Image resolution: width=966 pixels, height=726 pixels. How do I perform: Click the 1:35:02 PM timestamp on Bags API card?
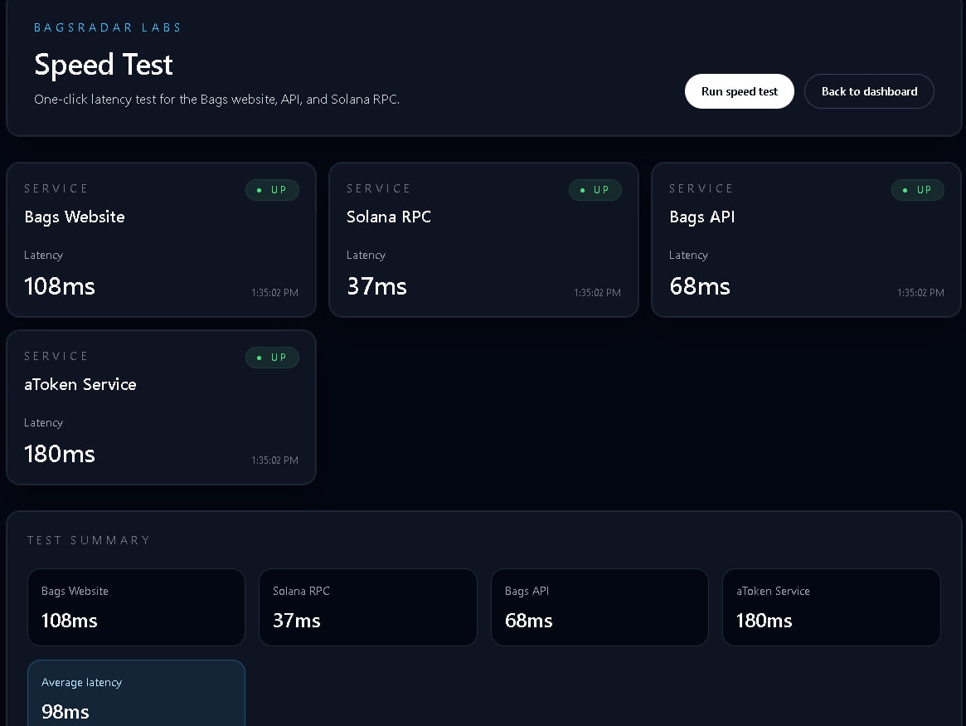pos(920,293)
